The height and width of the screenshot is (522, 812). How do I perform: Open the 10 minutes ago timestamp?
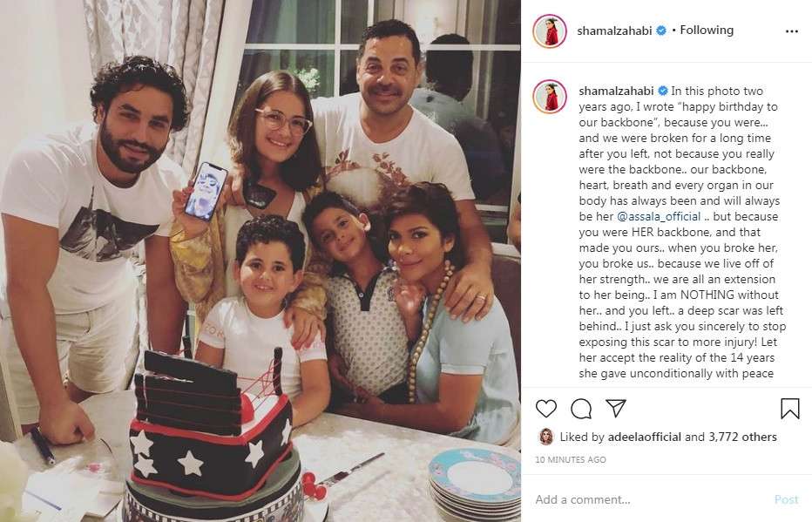[570, 459]
